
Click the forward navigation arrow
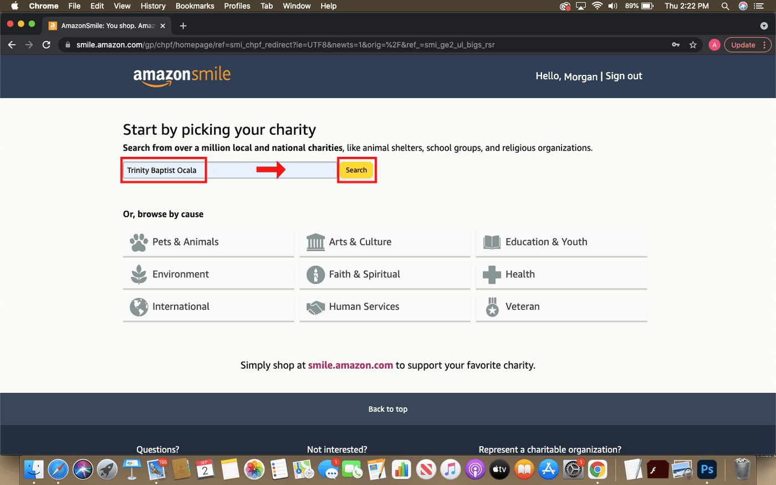pyautogui.click(x=29, y=45)
